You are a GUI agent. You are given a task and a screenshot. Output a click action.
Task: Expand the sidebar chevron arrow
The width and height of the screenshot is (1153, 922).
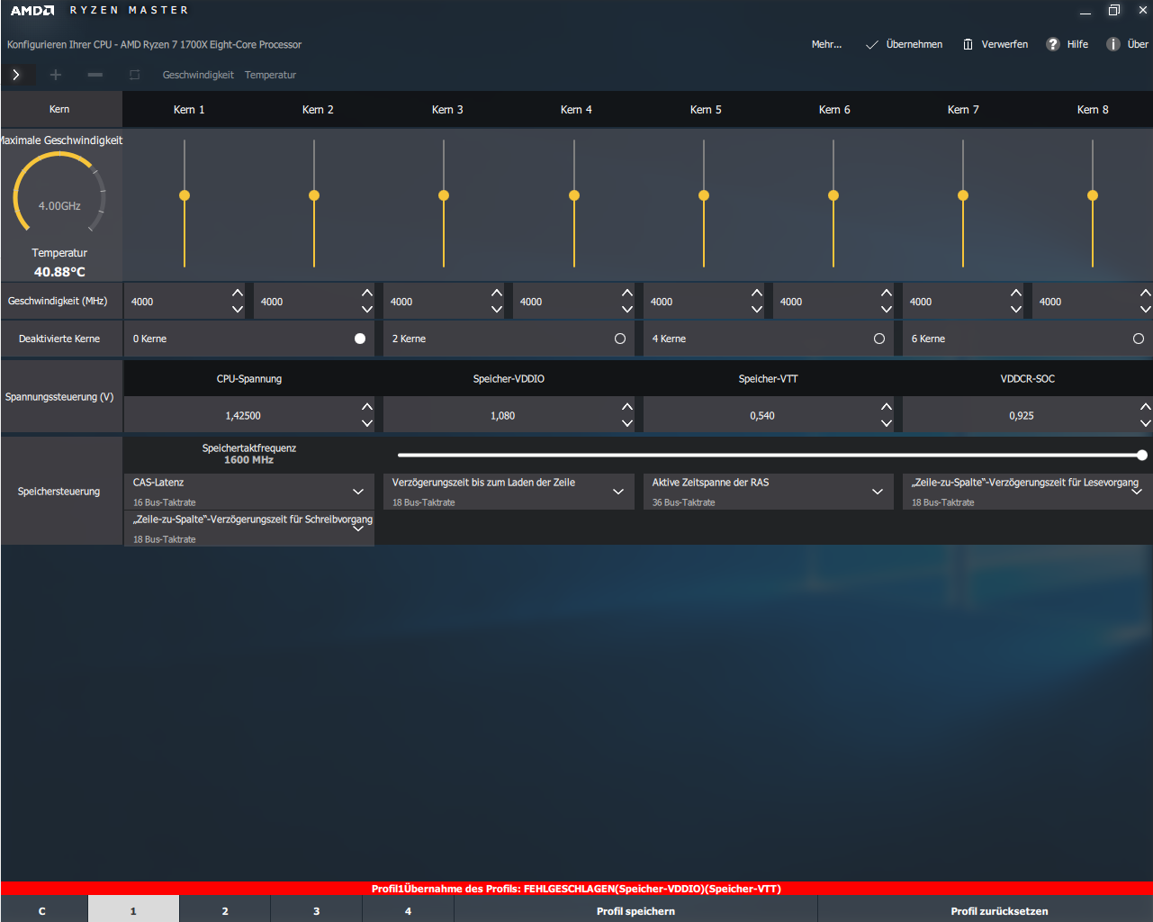16,75
